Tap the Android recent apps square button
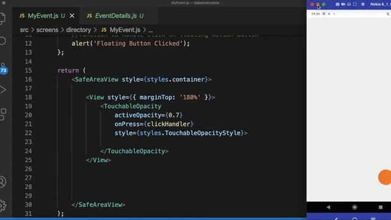391x220 pixels. pyautogui.click(x=381, y=207)
